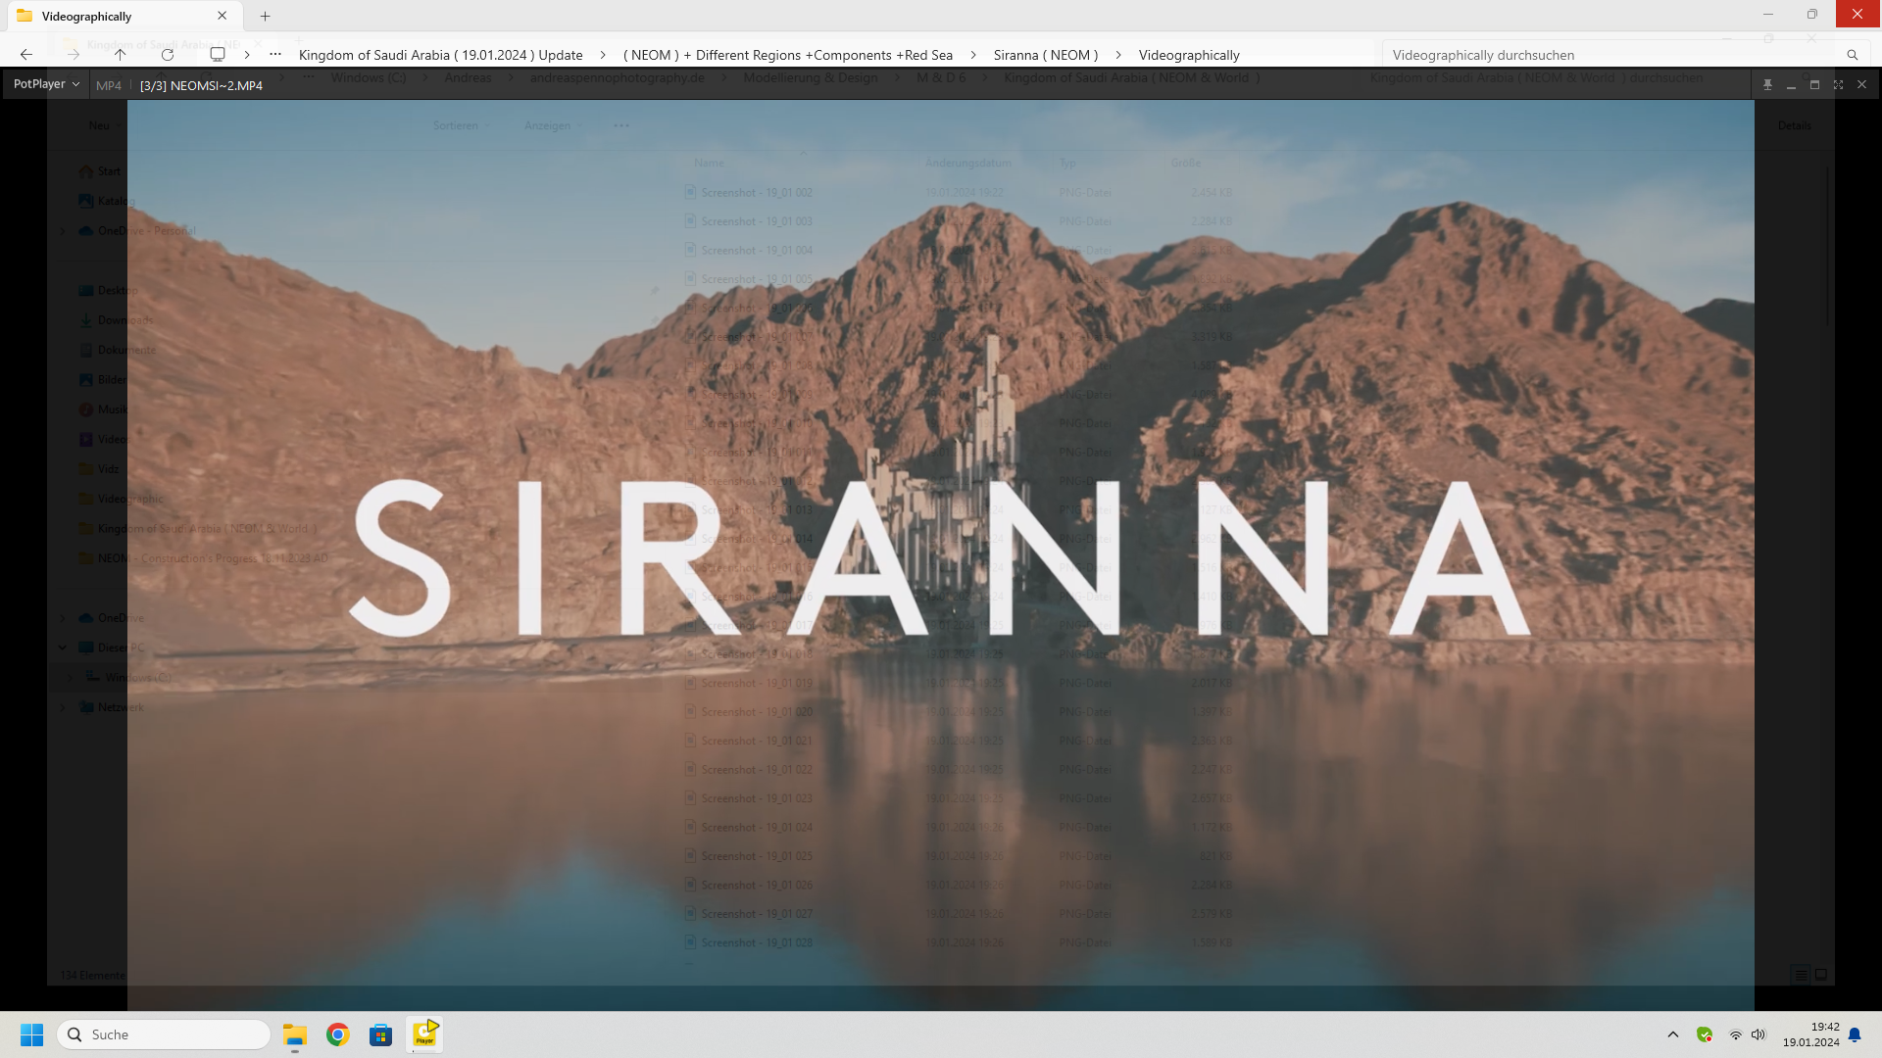Expand the chevron after the monitor icon
The width and height of the screenshot is (1882, 1058).
click(247, 55)
